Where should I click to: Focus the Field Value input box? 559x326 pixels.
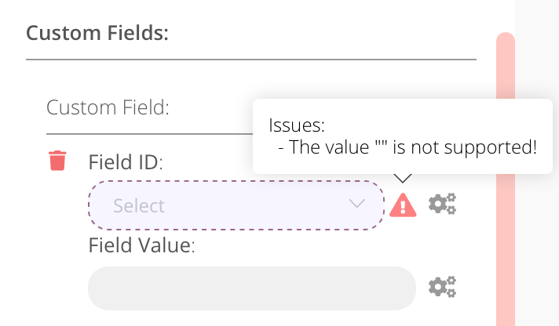tap(251, 288)
